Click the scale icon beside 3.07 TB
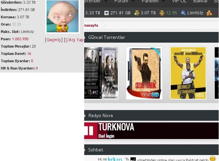219x161 pixels. (x=137, y=13)
